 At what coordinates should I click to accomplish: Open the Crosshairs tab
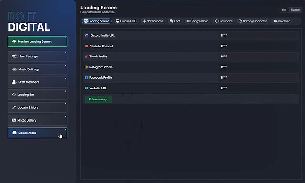coord(224,21)
